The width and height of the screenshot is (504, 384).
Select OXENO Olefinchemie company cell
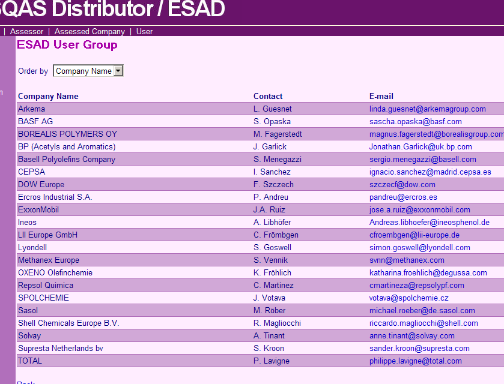(x=55, y=272)
